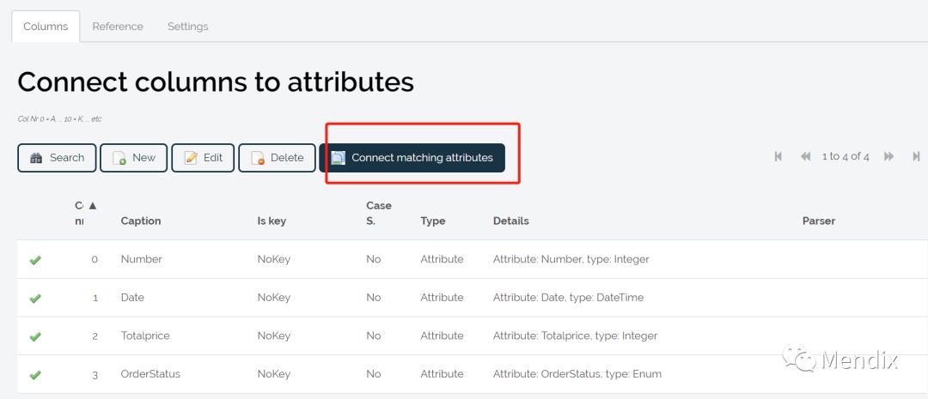Image resolution: width=928 pixels, height=399 pixels.
Task: Click green checkmark in Totalprice row
Action: click(x=35, y=336)
